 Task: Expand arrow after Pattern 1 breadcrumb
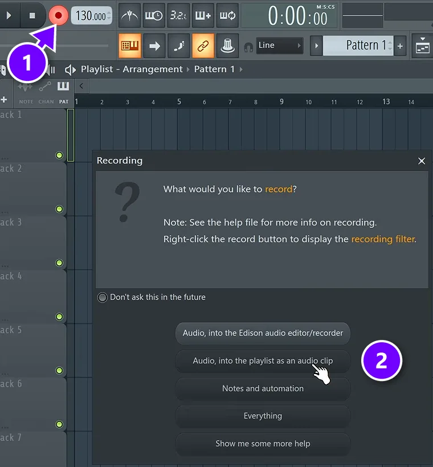(x=241, y=69)
